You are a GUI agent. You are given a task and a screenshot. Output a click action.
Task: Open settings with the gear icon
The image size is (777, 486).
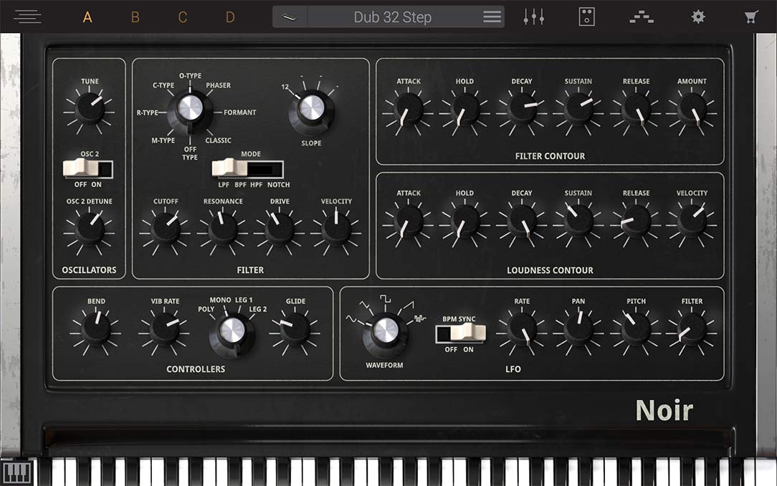[x=697, y=16]
